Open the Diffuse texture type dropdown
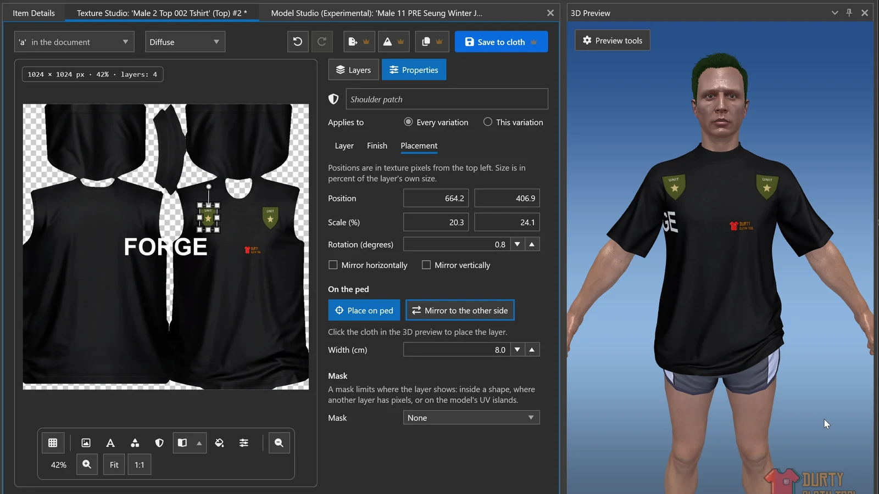Screen dimensions: 879x494 pos(185,42)
